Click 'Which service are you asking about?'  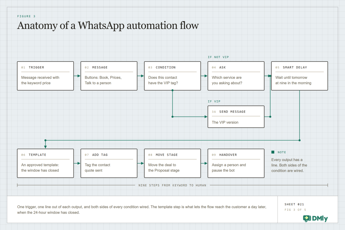click(227, 80)
